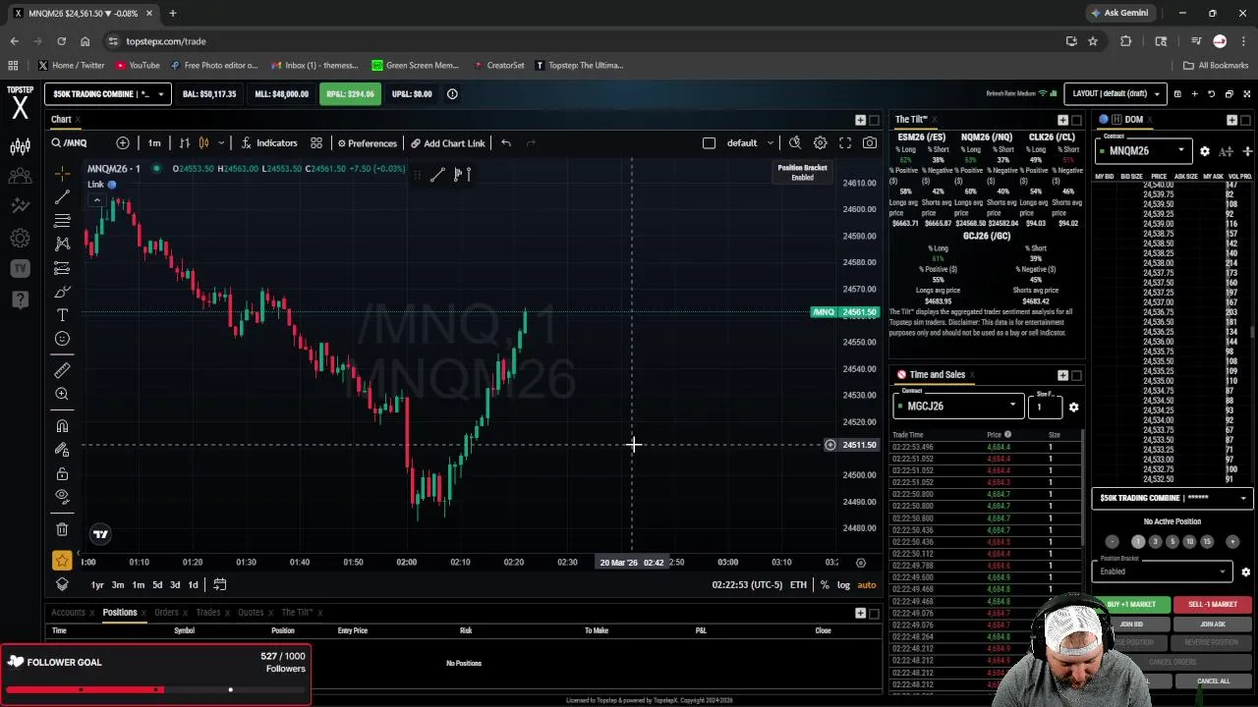Image resolution: width=1258 pixels, height=707 pixels.
Task: Select the emoji icon tool
Action: pyautogui.click(x=62, y=339)
